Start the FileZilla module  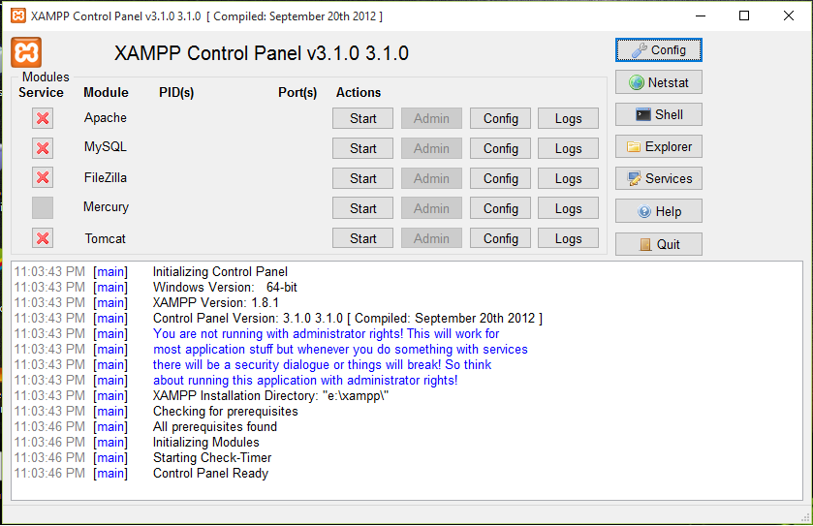pos(363,178)
